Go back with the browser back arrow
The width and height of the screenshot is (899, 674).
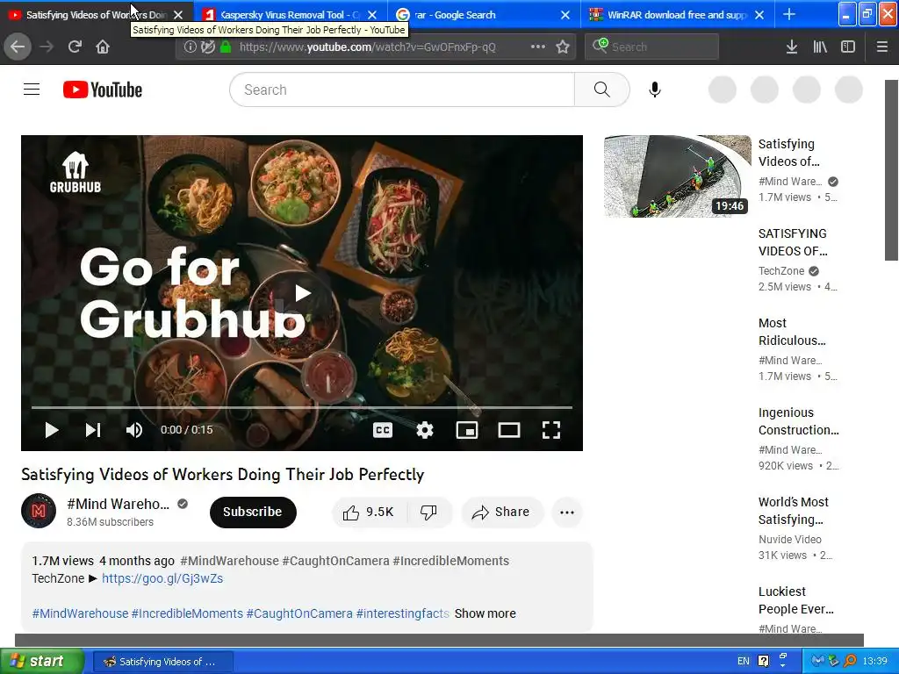18,47
